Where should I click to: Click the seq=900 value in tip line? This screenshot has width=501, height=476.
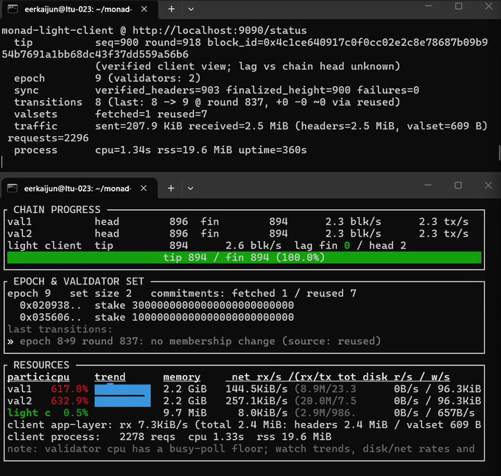[116, 43]
